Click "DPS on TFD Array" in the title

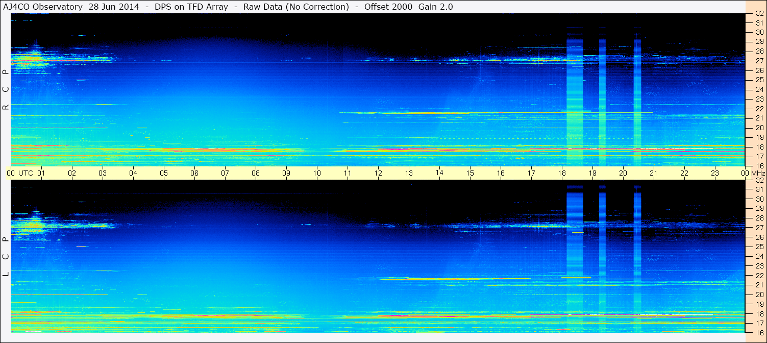click(191, 7)
